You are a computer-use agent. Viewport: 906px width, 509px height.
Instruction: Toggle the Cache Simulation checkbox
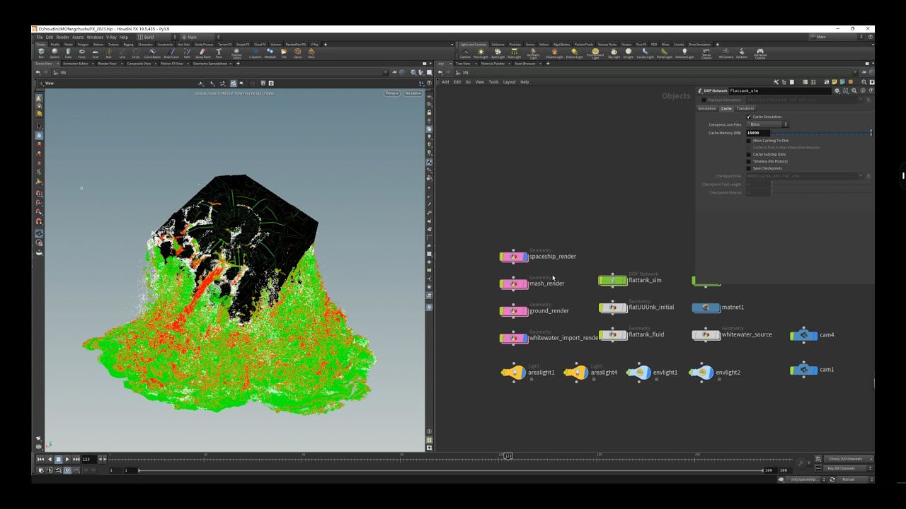click(x=749, y=117)
